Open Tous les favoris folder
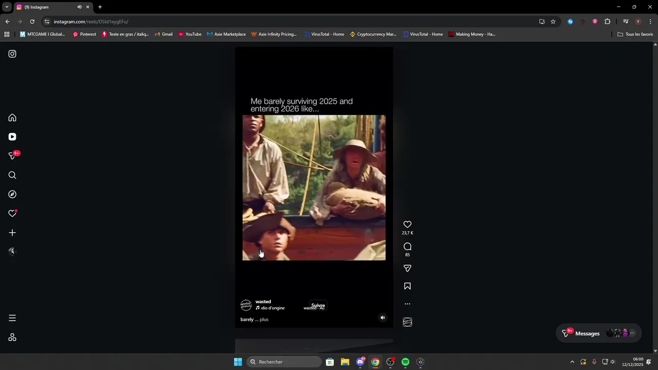This screenshot has height=370, width=658. click(x=635, y=34)
